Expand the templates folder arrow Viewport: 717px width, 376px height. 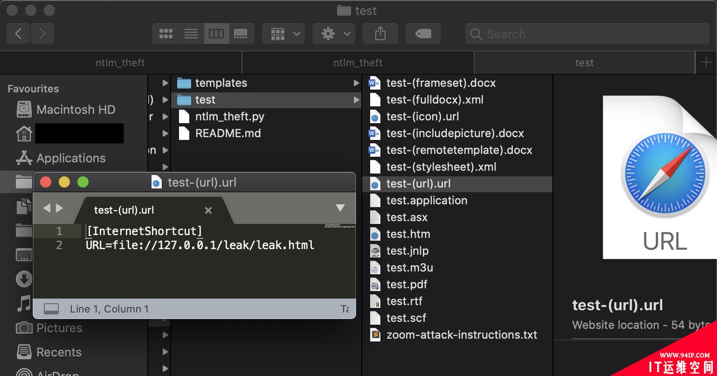pyautogui.click(x=356, y=83)
